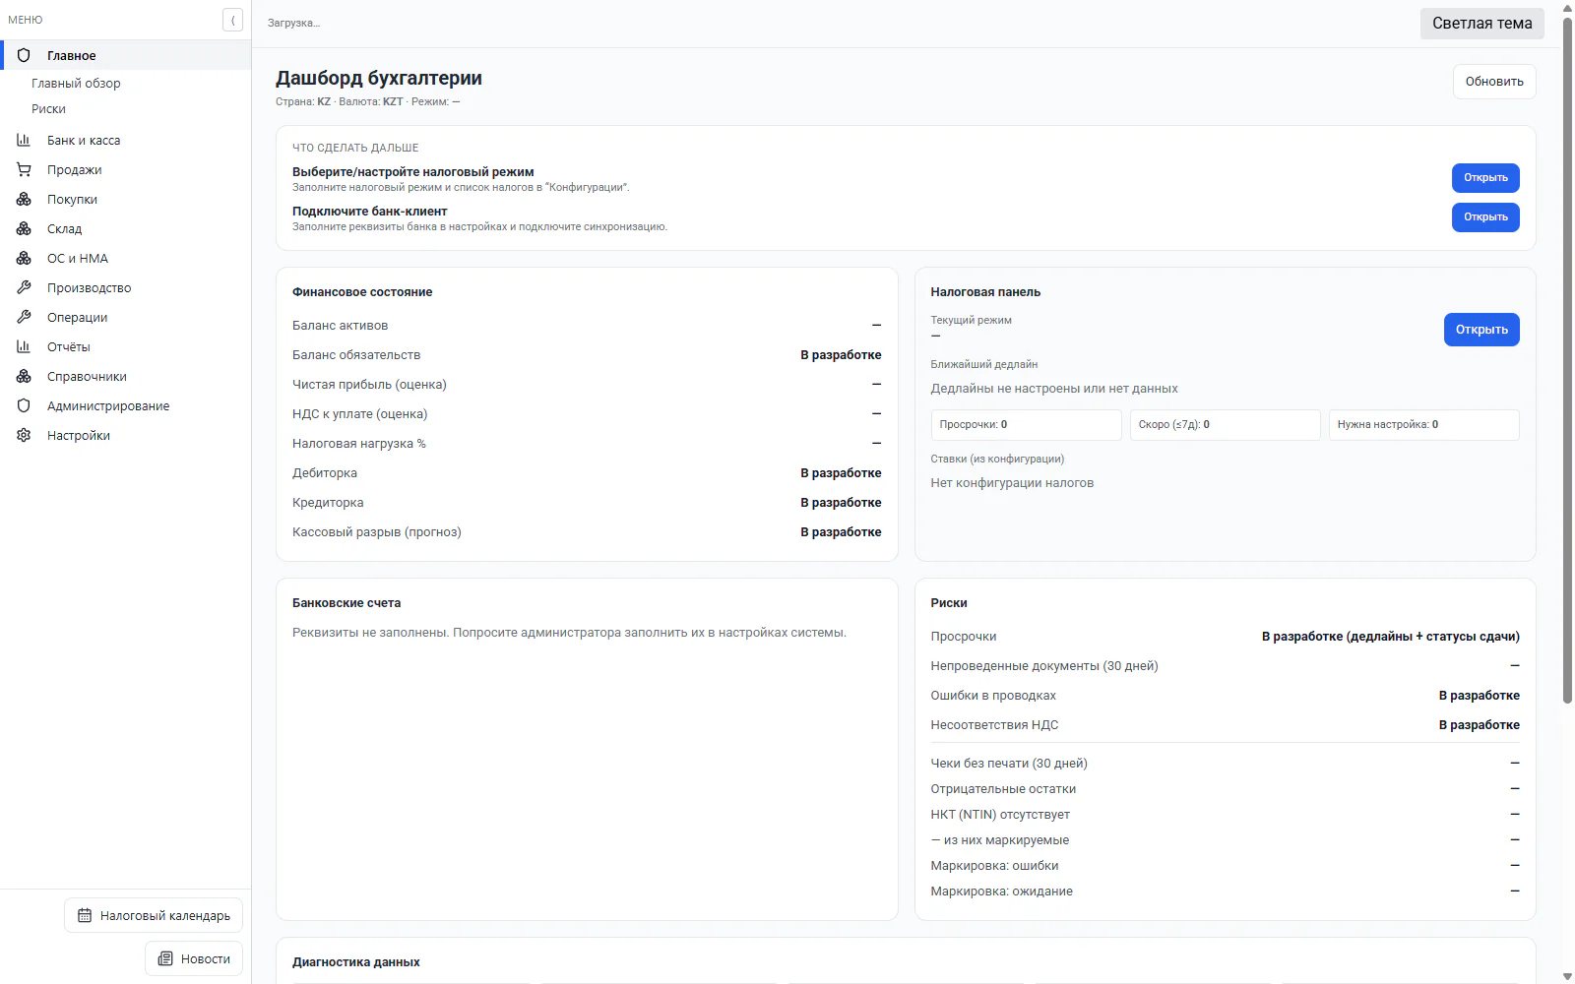This screenshot has height=984, width=1575.
Task: Click the 'Просрочки: 0' counter box
Action: click(x=1026, y=425)
